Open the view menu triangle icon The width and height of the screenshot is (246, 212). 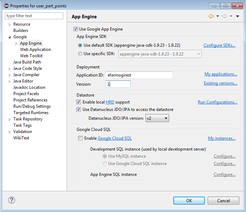[x=238, y=16]
